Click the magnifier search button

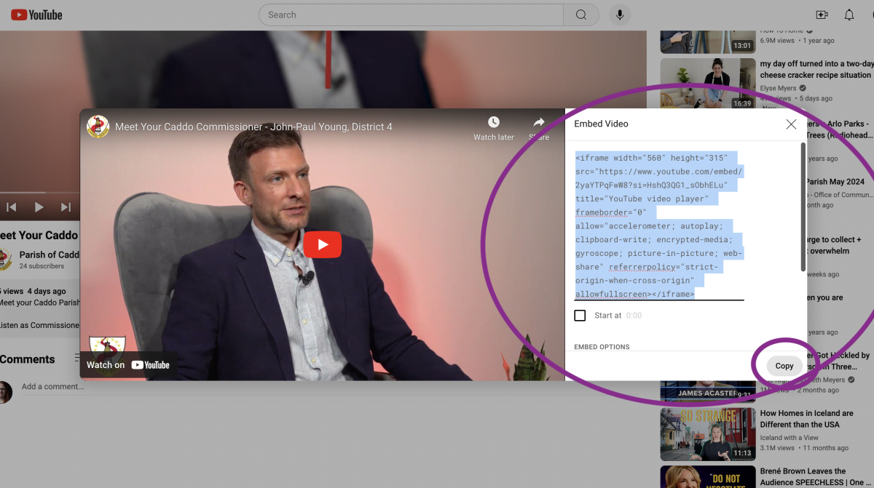point(581,15)
